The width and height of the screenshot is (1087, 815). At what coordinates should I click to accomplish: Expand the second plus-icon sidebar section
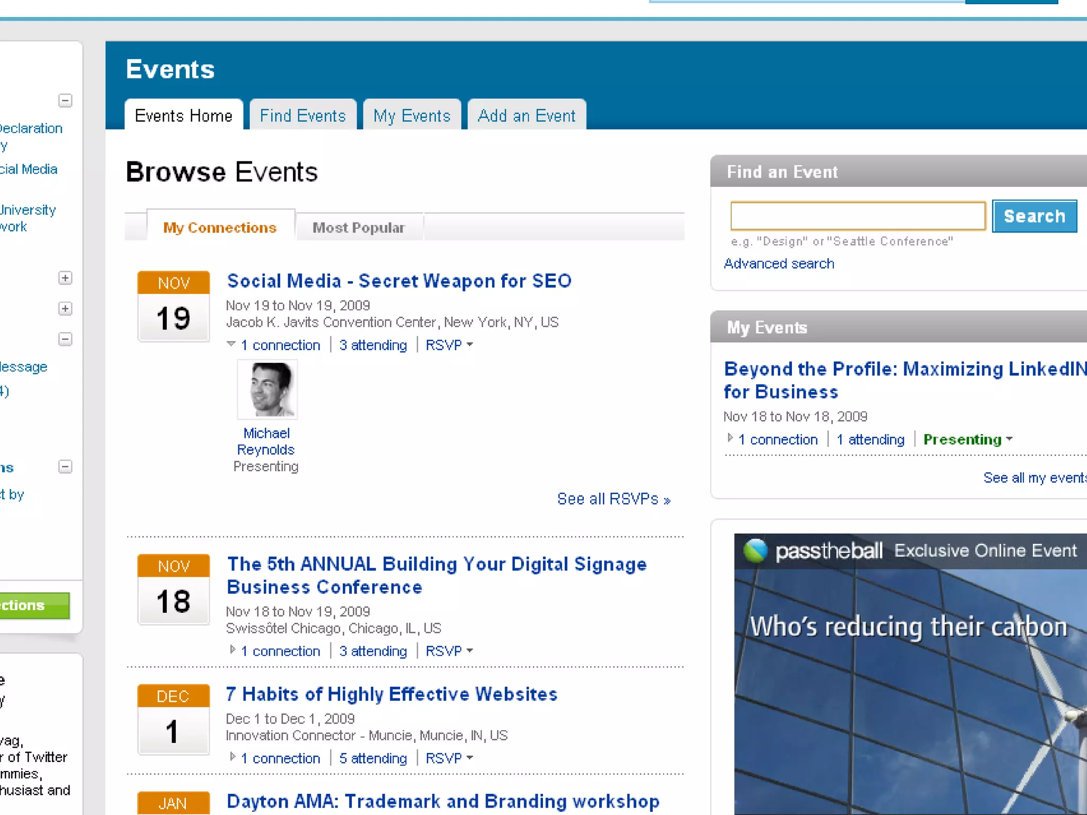click(65, 309)
